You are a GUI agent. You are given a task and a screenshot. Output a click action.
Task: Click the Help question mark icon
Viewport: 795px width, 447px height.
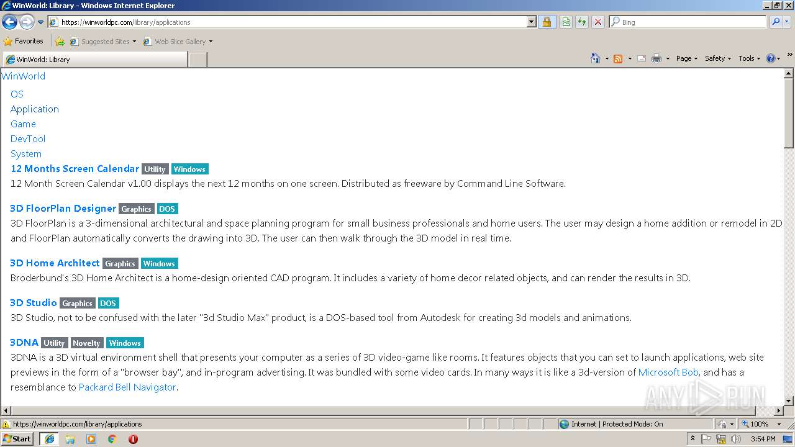pos(771,58)
